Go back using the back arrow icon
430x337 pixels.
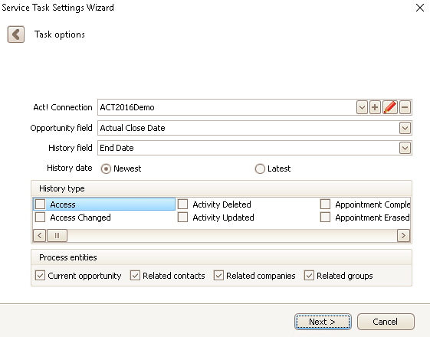point(16,34)
